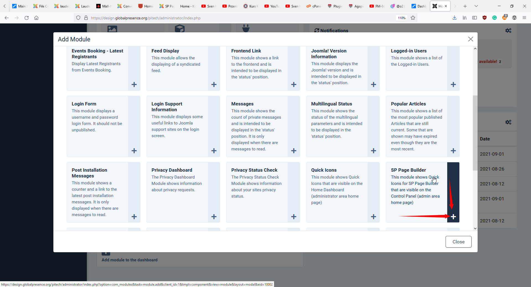Viewport: 531px width, 287px height.
Task: Add the Messages module
Action: point(294,151)
